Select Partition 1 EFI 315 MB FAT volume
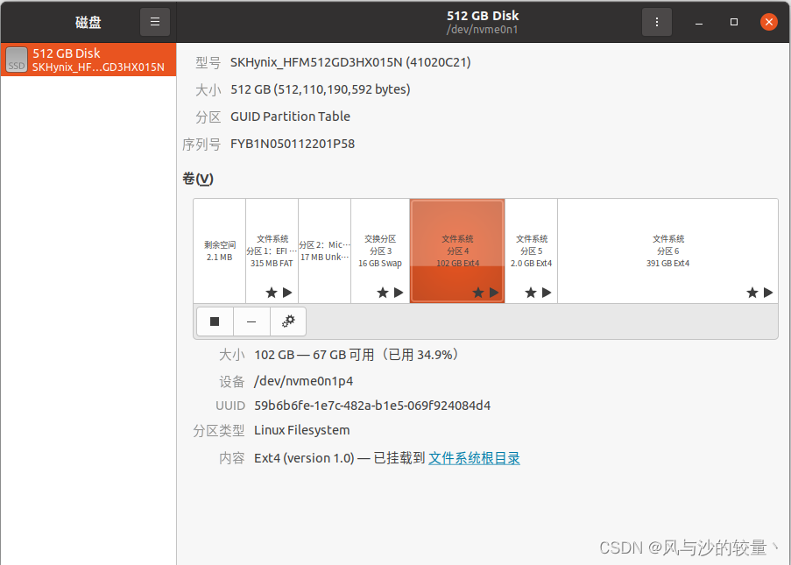The height and width of the screenshot is (565, 791). point(272,251)
